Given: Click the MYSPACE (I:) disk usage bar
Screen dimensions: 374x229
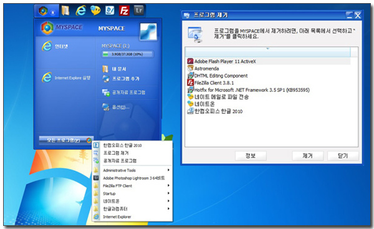Looking at the screenshot, I should tap(127, 54).
